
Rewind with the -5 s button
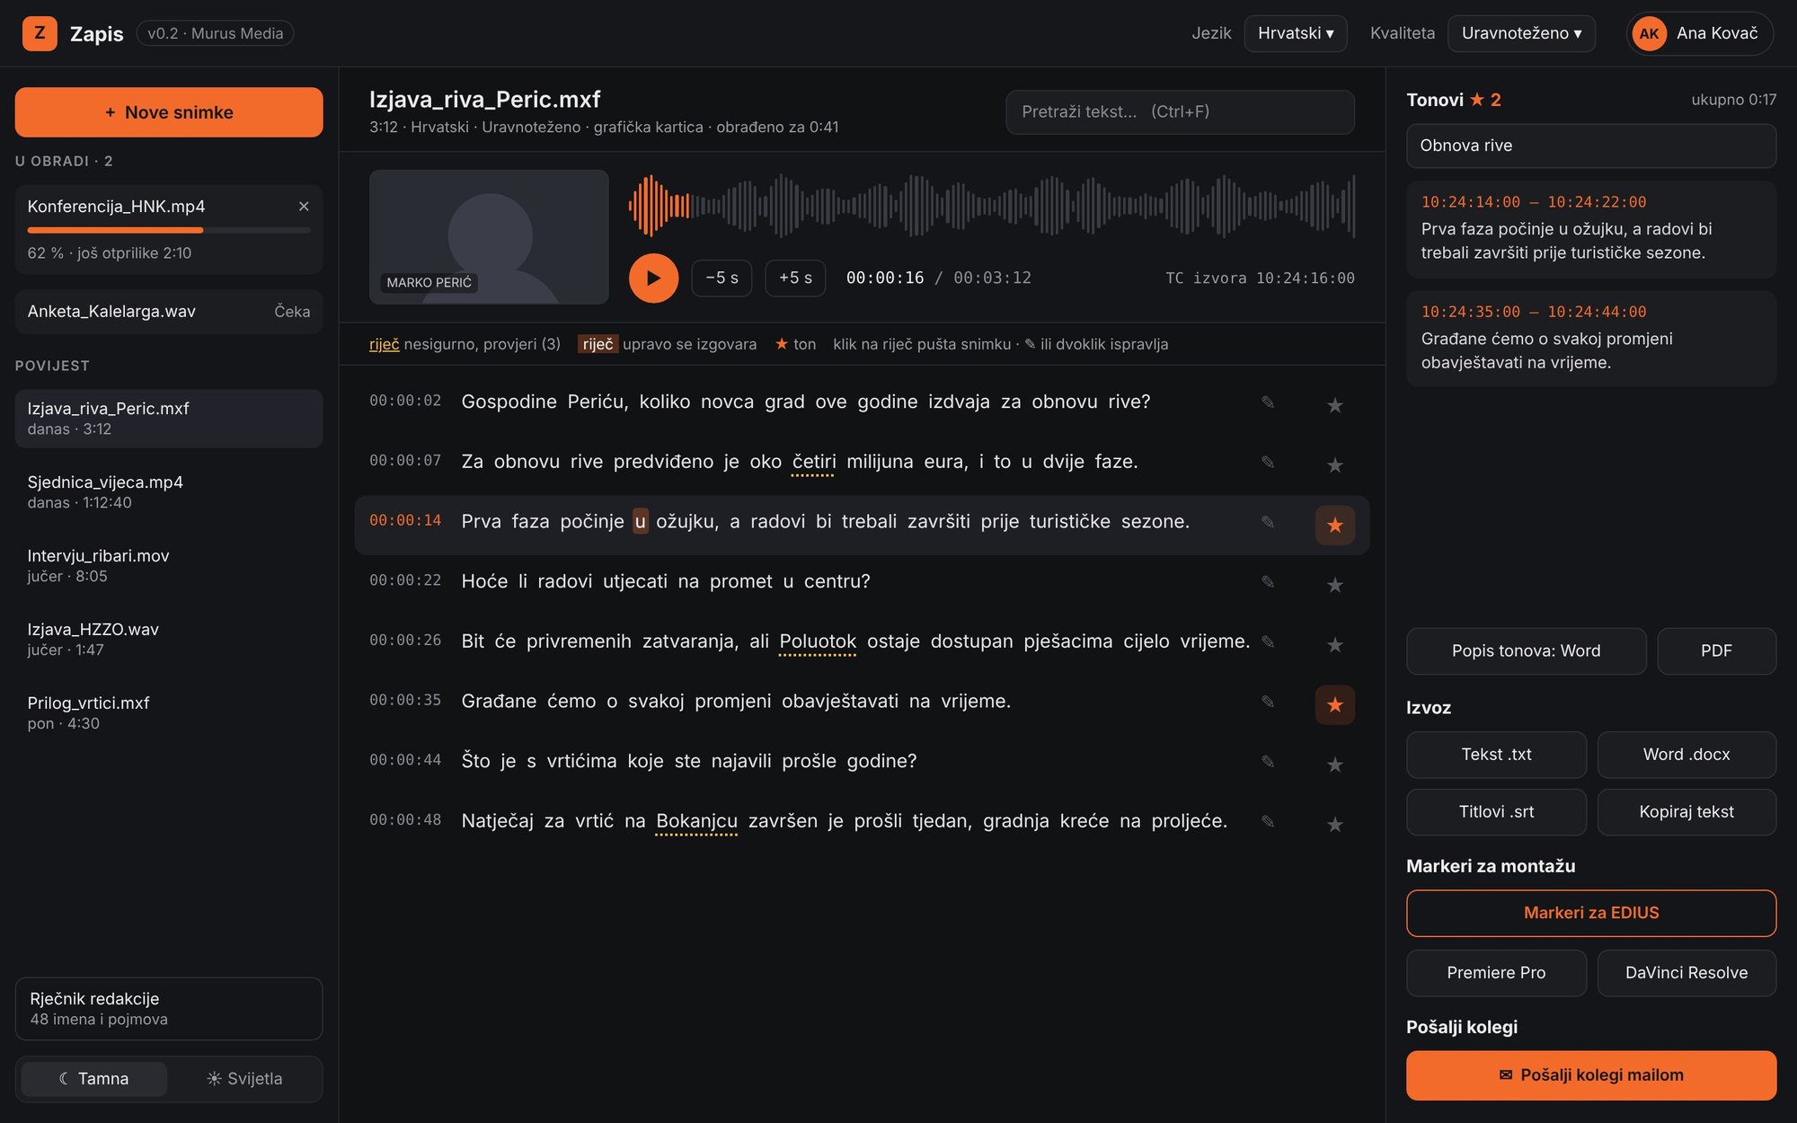[721, 279]
